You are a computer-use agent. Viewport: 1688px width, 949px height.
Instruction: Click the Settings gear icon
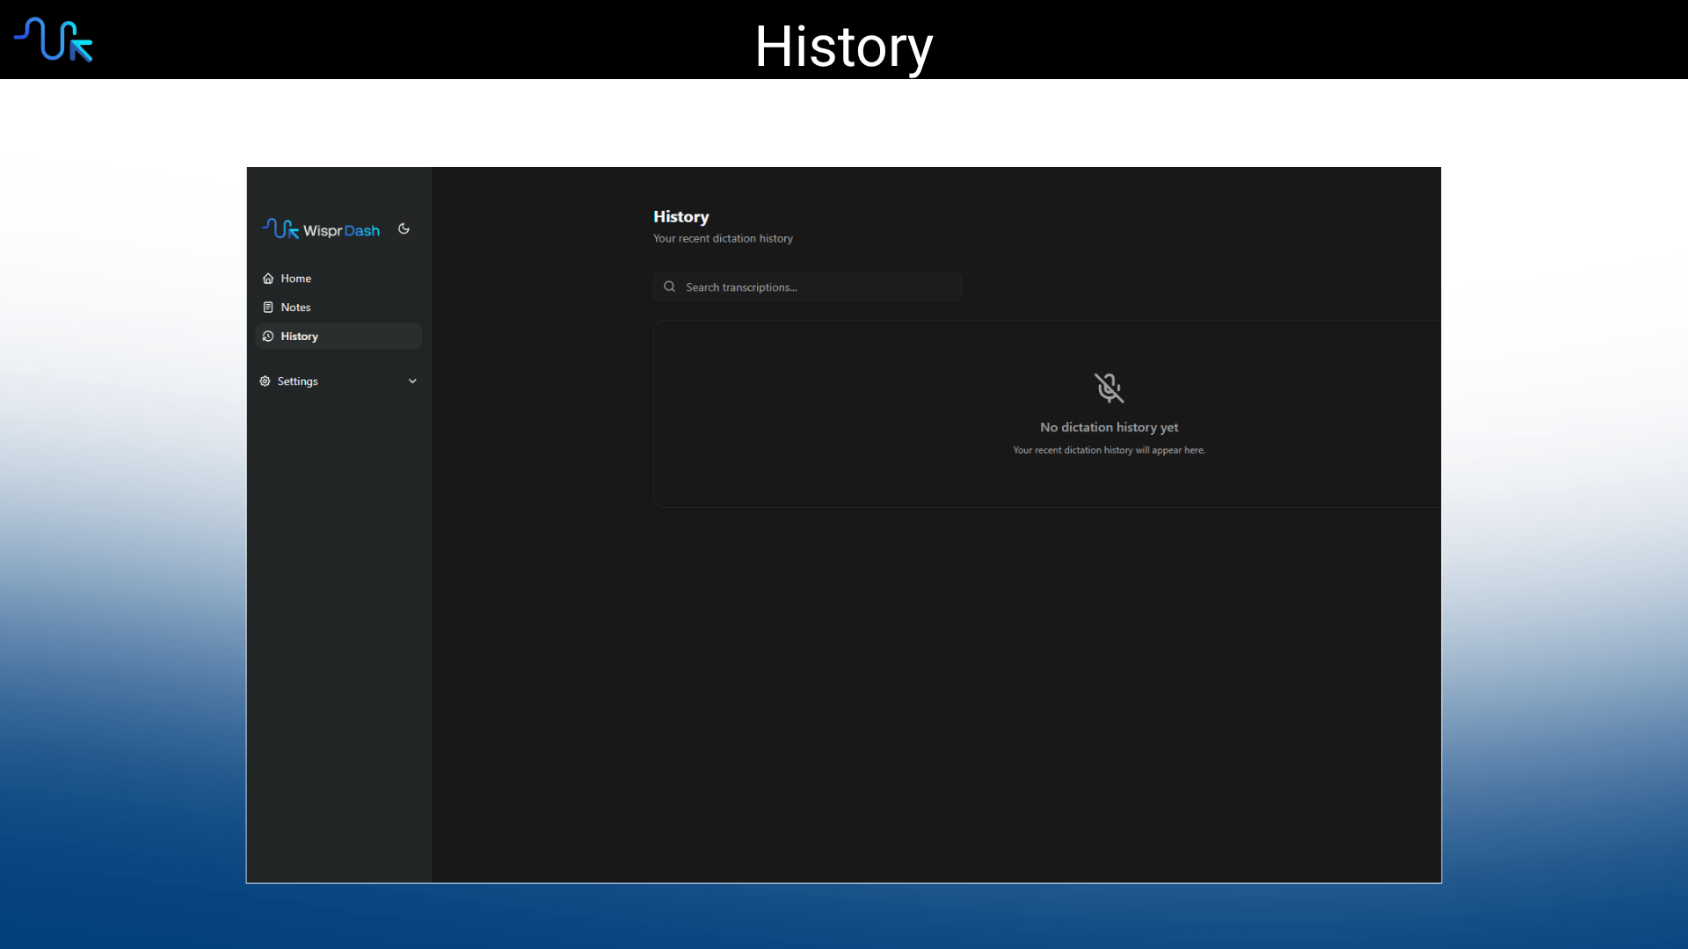265,381
